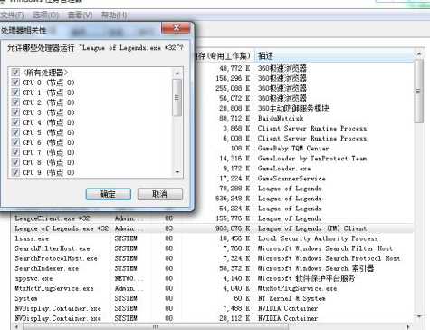Click the GameBaby TQM Center description
The image size is (430, 330).
[293, 148]
